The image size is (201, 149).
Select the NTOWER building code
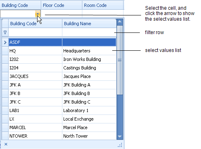35,136
